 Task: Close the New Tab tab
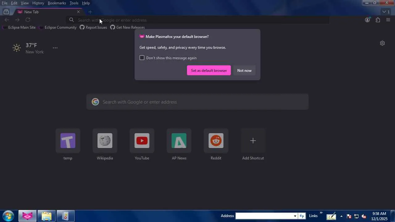coord(78,12)
